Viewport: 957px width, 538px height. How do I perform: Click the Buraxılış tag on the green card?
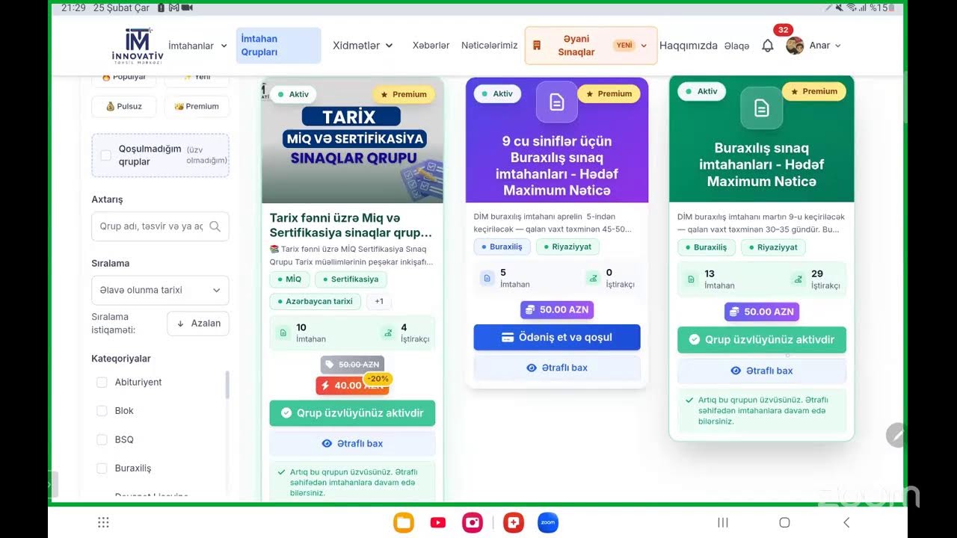click(707, 247)
